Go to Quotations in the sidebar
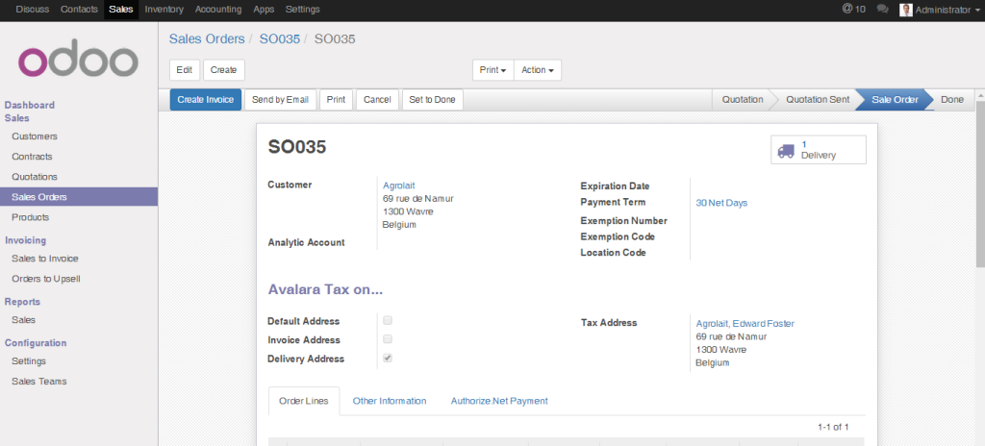Screen dimensions: 985x446 35,177
